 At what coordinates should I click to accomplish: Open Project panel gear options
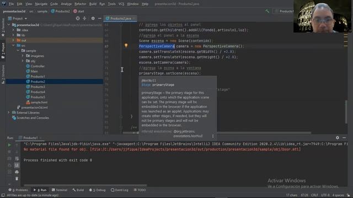point(93,18)
